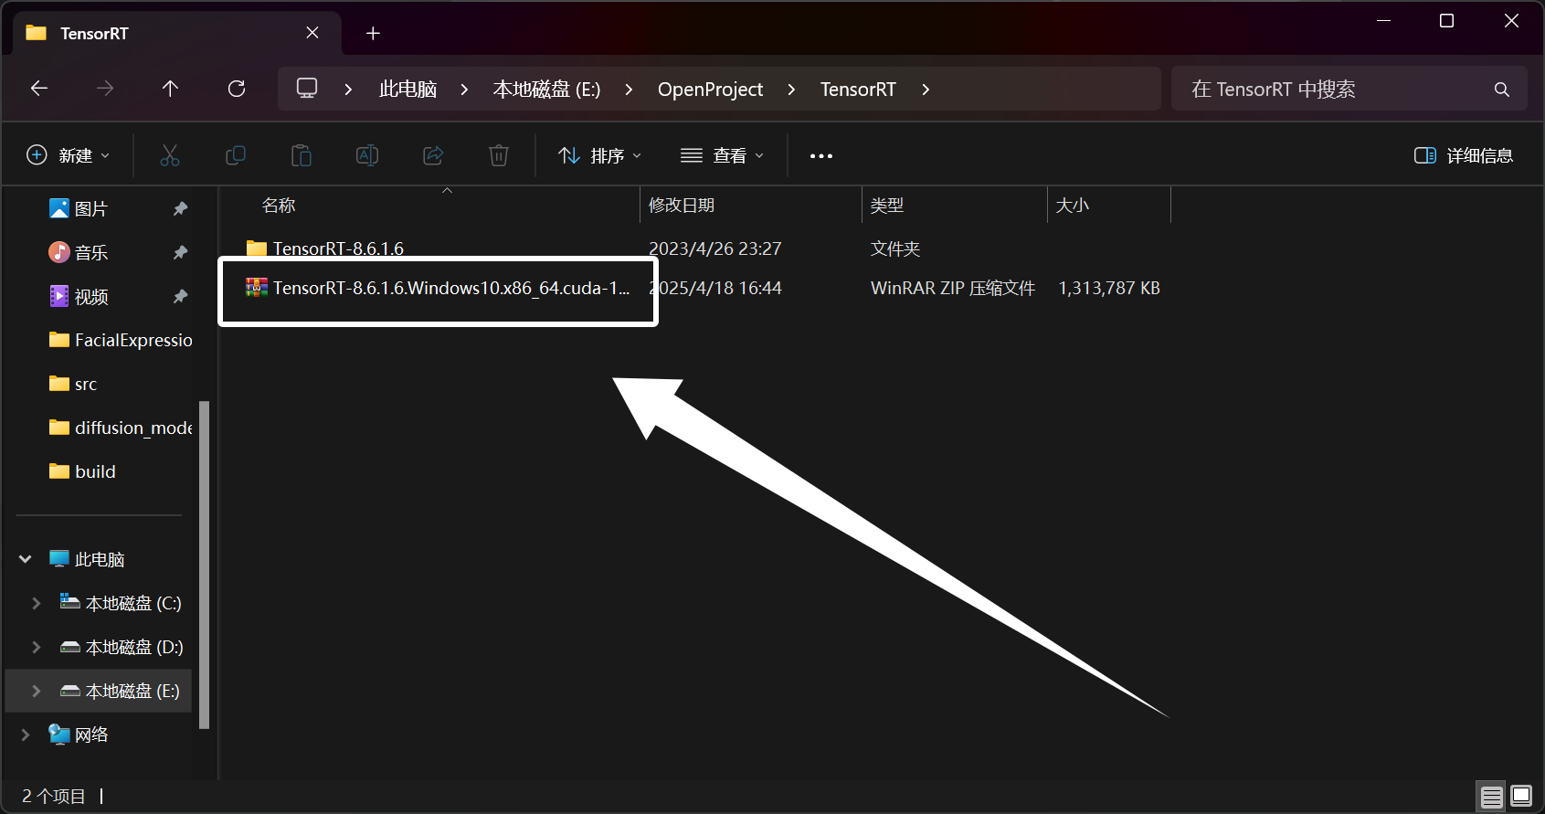The width and height of the screenshot is (1545, 814).
Task: Collapse the 此电脑 tree node
Action: [26, 559]
